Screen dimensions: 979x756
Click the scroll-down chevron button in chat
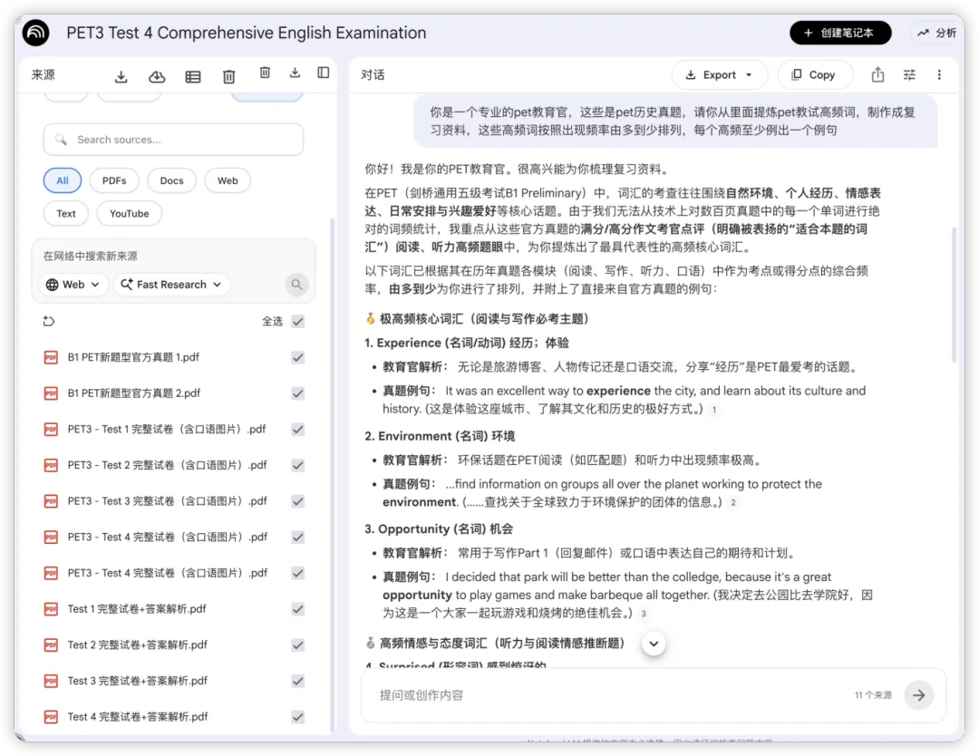coord(654,644)
